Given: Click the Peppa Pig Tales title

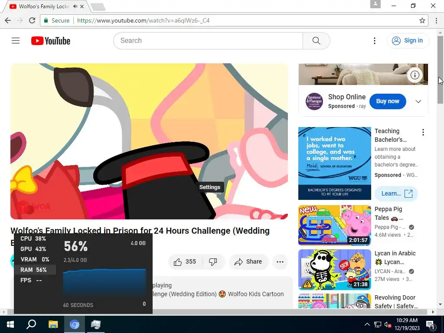Looking at the screenshot, I should point(389,213).
